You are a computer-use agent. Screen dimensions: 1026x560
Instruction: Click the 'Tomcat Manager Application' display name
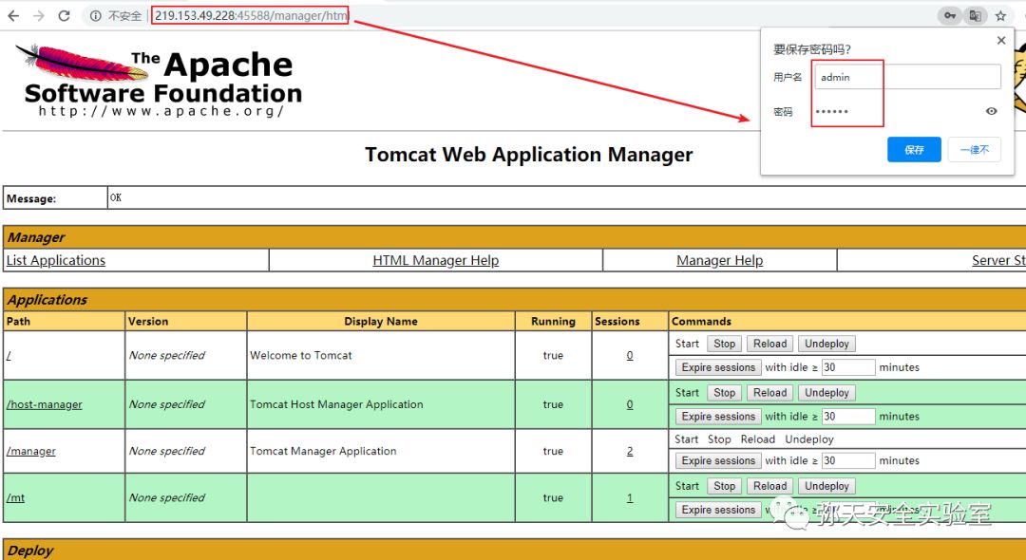click(323, 451)
